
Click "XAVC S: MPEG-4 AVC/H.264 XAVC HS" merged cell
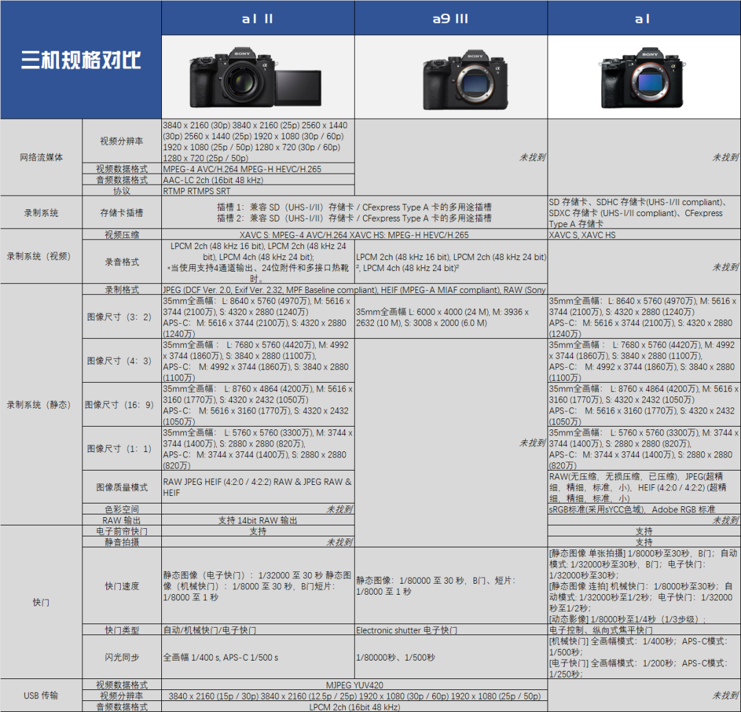pos(355,235)
